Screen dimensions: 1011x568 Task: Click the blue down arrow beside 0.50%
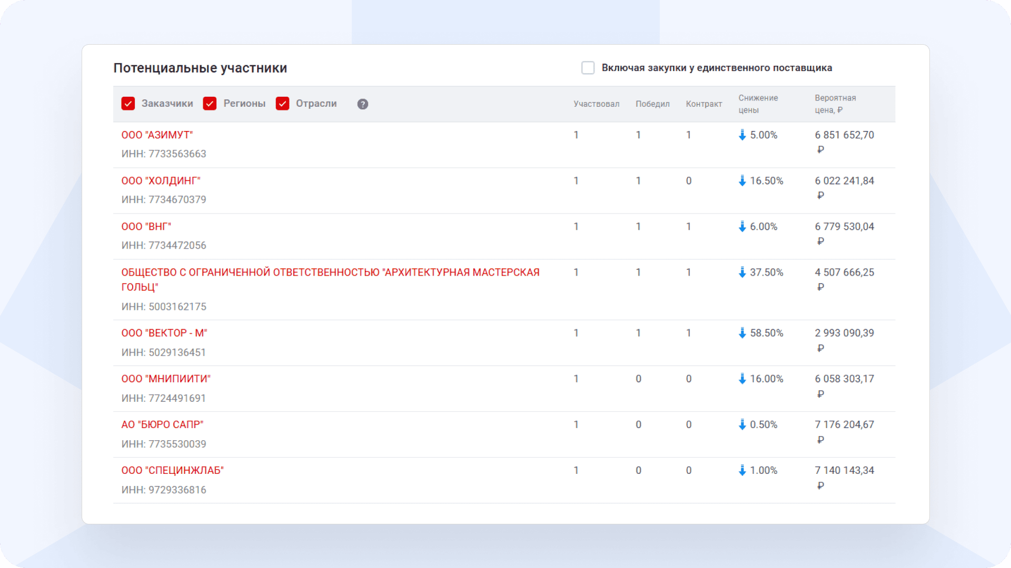tap(742, 424)
